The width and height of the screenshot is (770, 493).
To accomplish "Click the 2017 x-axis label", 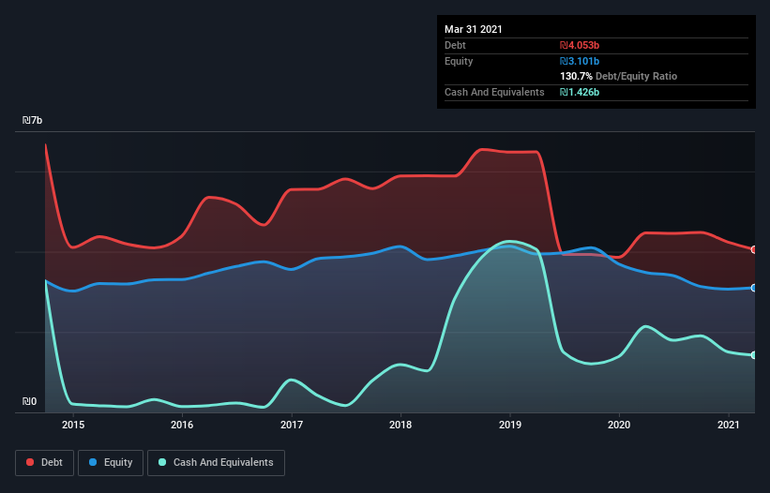I will click(292, 425).
